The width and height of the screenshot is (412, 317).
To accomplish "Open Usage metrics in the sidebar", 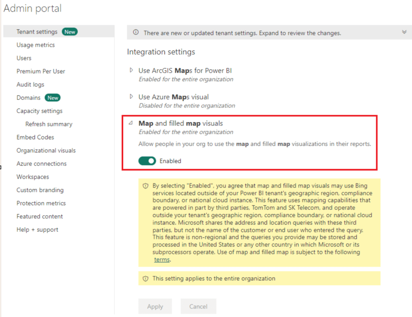I will (x=35, y=45).
